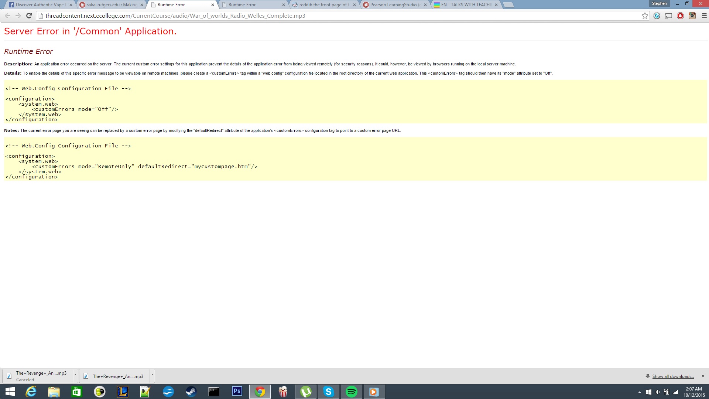Launch Photoshop from the taskbar

[x=237, y=391]
